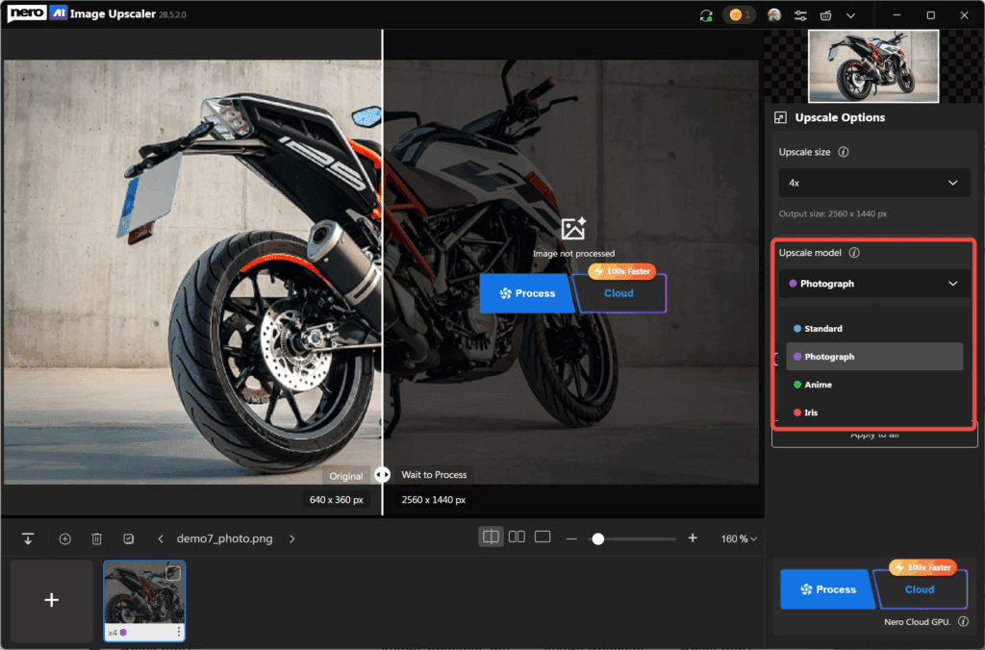This screenshot has height=650, width=985.
Task: Click the gift box icon near titlebar
Action: coord(827,15)
